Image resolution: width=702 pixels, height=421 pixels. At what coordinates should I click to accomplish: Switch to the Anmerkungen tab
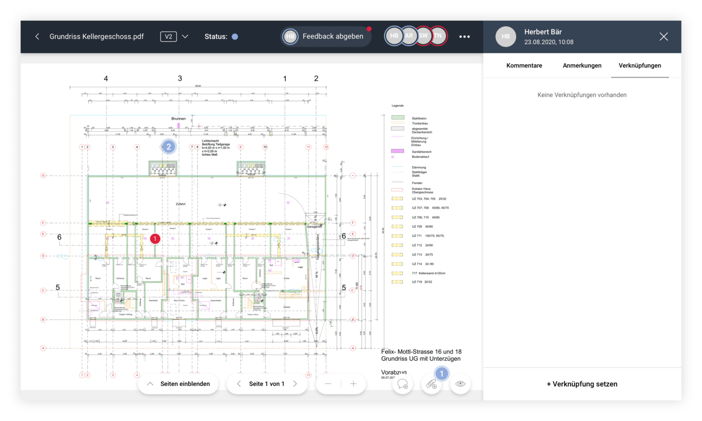click(582, 66)
